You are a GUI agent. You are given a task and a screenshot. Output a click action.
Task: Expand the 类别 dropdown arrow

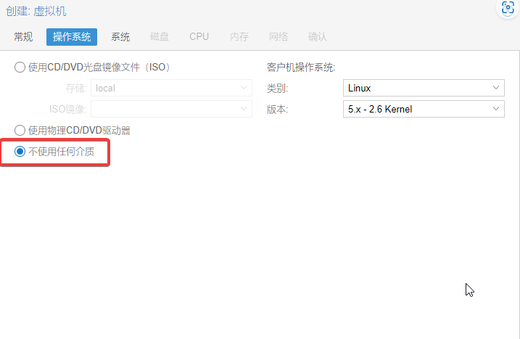pyautogui.click(x=496, y=88)
